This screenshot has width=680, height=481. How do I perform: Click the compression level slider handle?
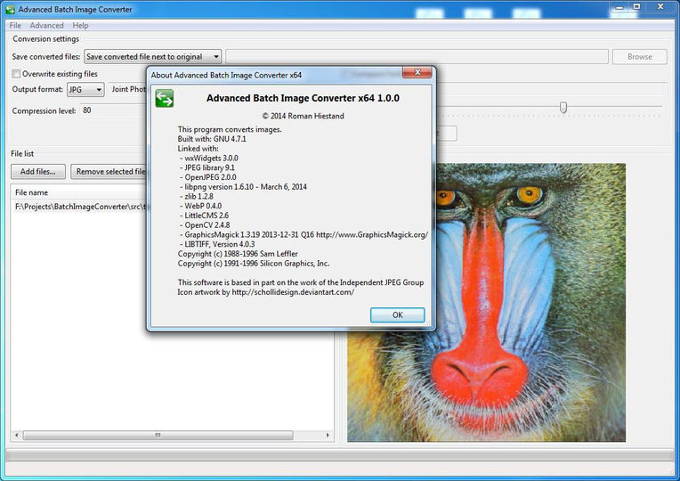(x=563, y=107)
